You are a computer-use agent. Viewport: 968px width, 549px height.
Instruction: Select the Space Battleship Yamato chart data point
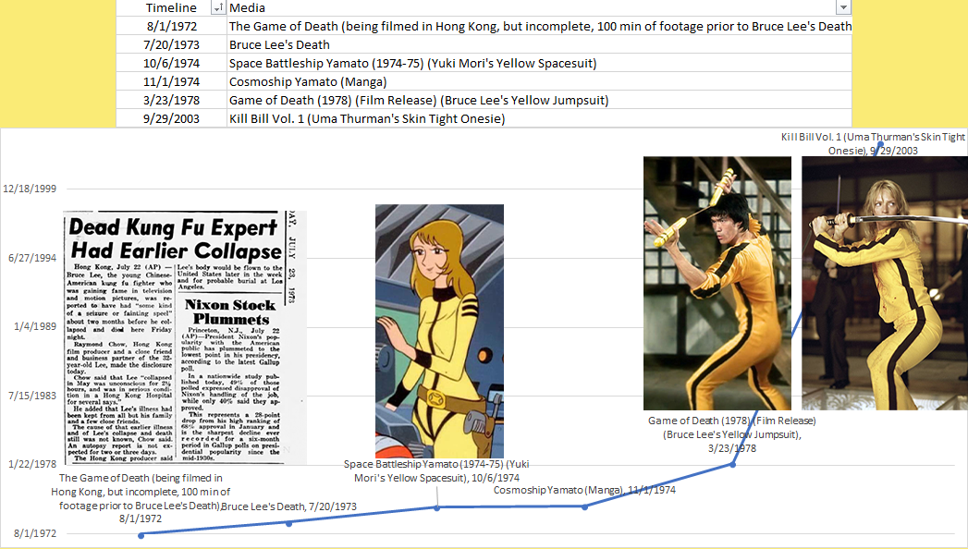point(437,507)
